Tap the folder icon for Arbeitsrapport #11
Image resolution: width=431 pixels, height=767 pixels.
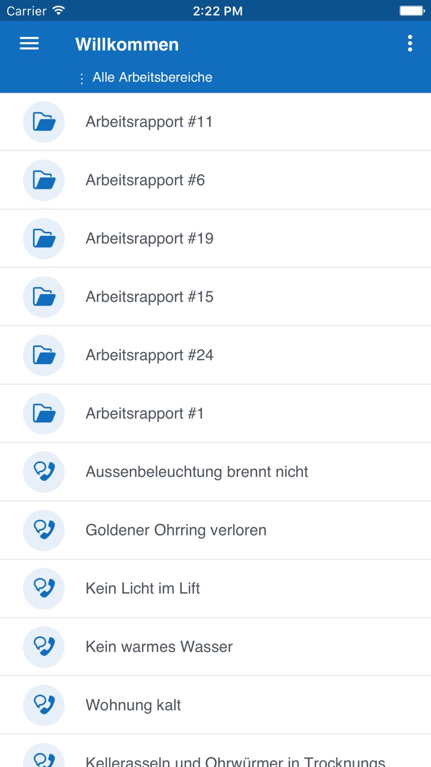coord(44,122)
